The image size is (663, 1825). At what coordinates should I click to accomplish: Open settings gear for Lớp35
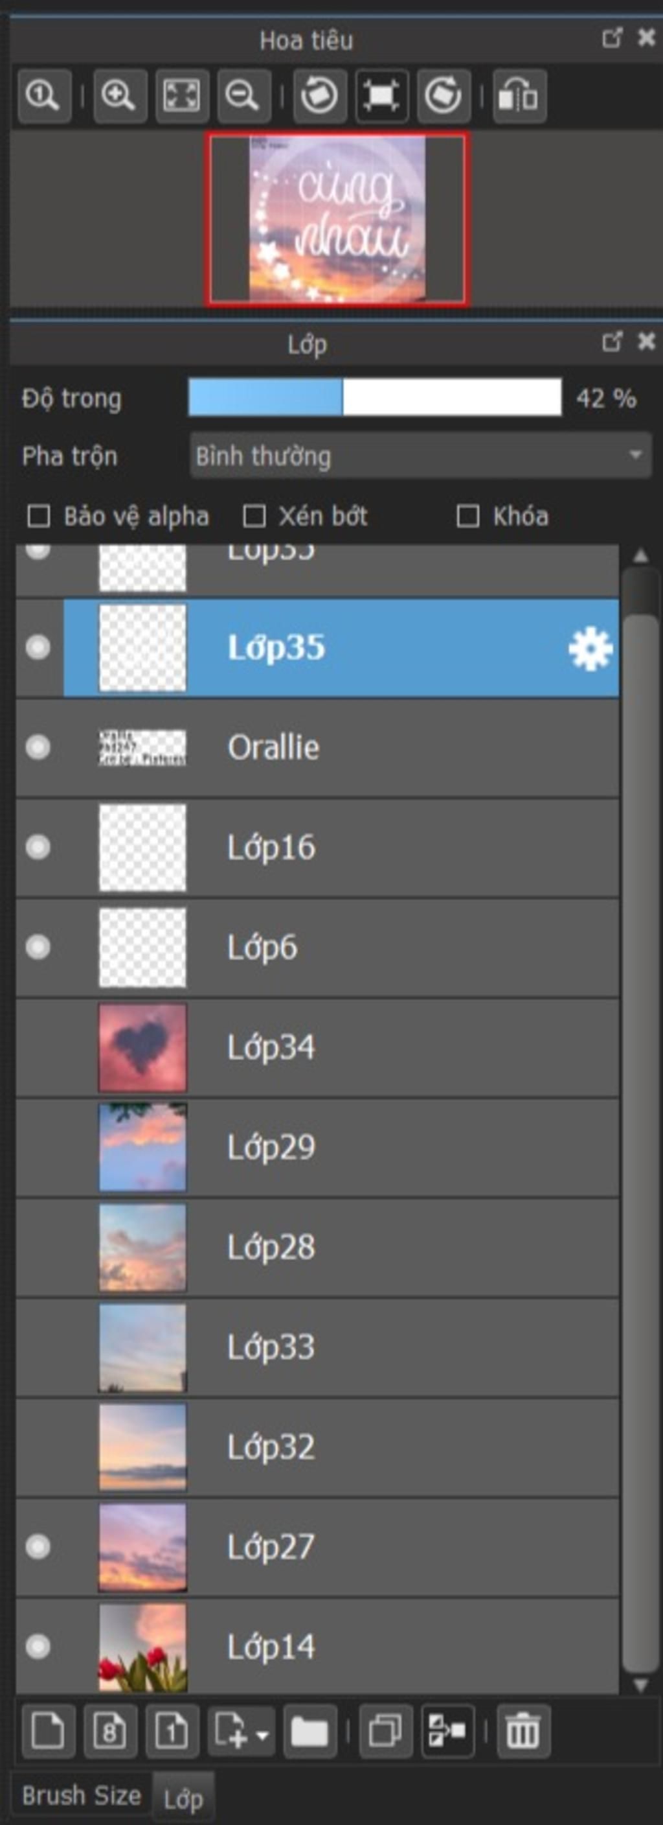(x=590, y=649)
